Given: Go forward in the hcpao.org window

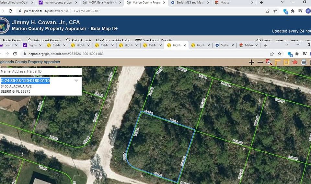Looking at the screenshot, I should (x=7, y=54).
